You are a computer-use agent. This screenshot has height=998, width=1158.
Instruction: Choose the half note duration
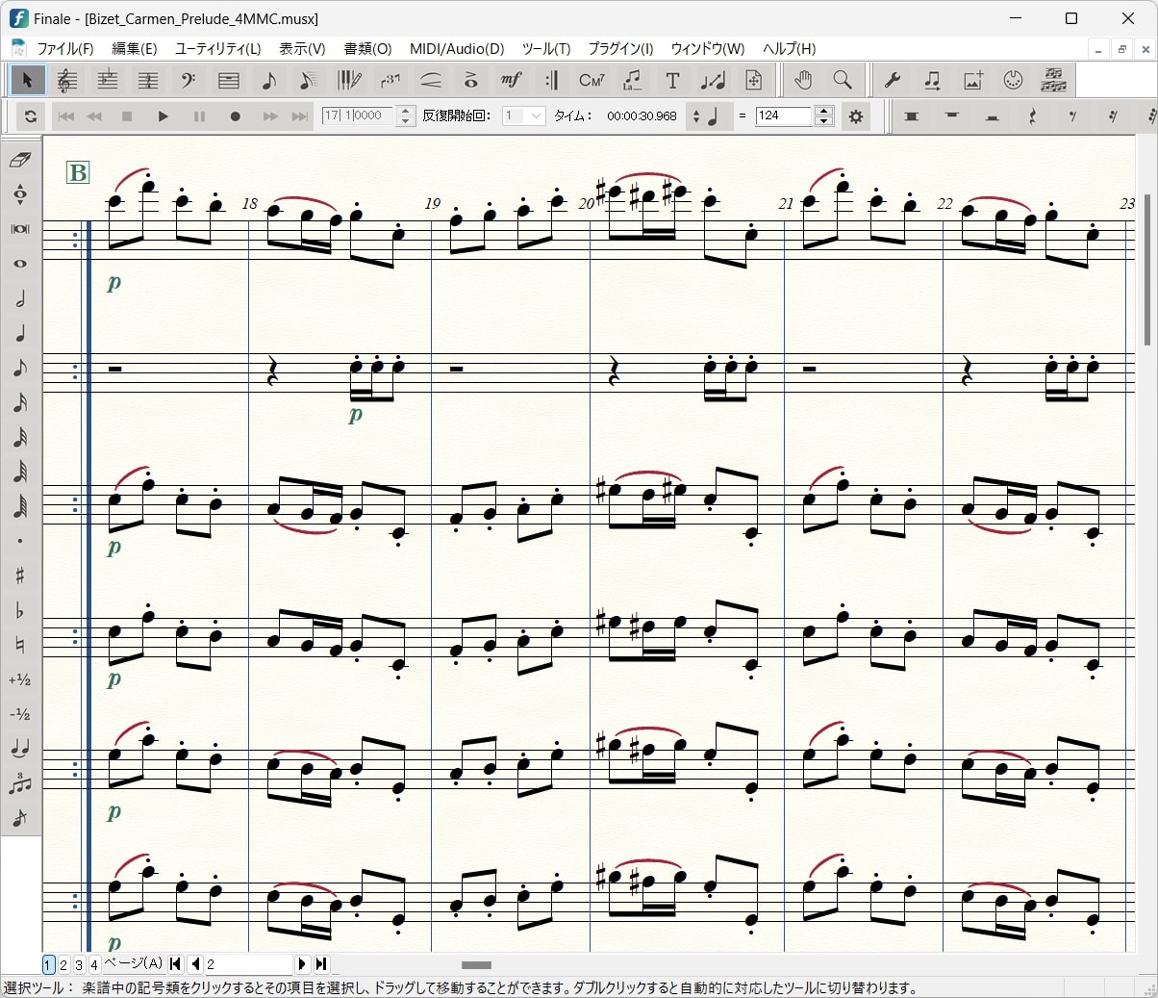pos(20,298)
